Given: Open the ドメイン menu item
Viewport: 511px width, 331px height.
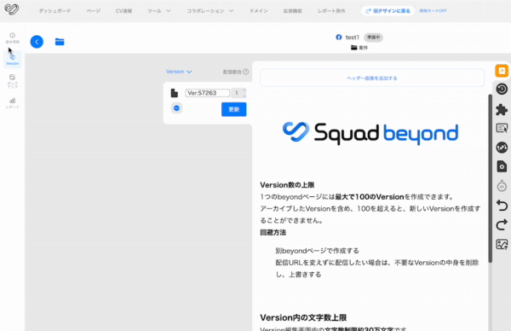Looking at the screenshot, I should pyautogui.click(x=259, y=11).
